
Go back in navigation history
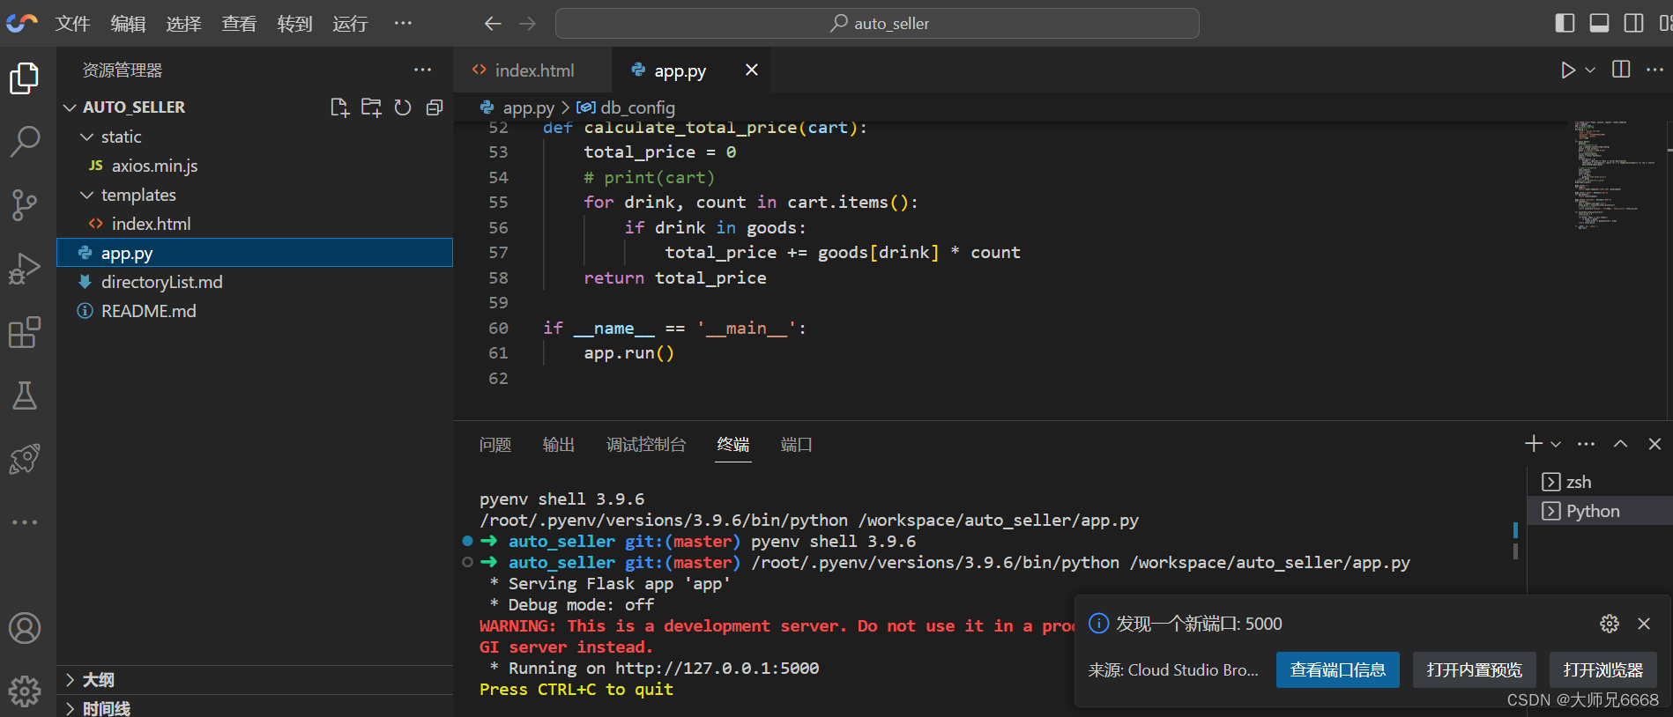tap(493, 24)
